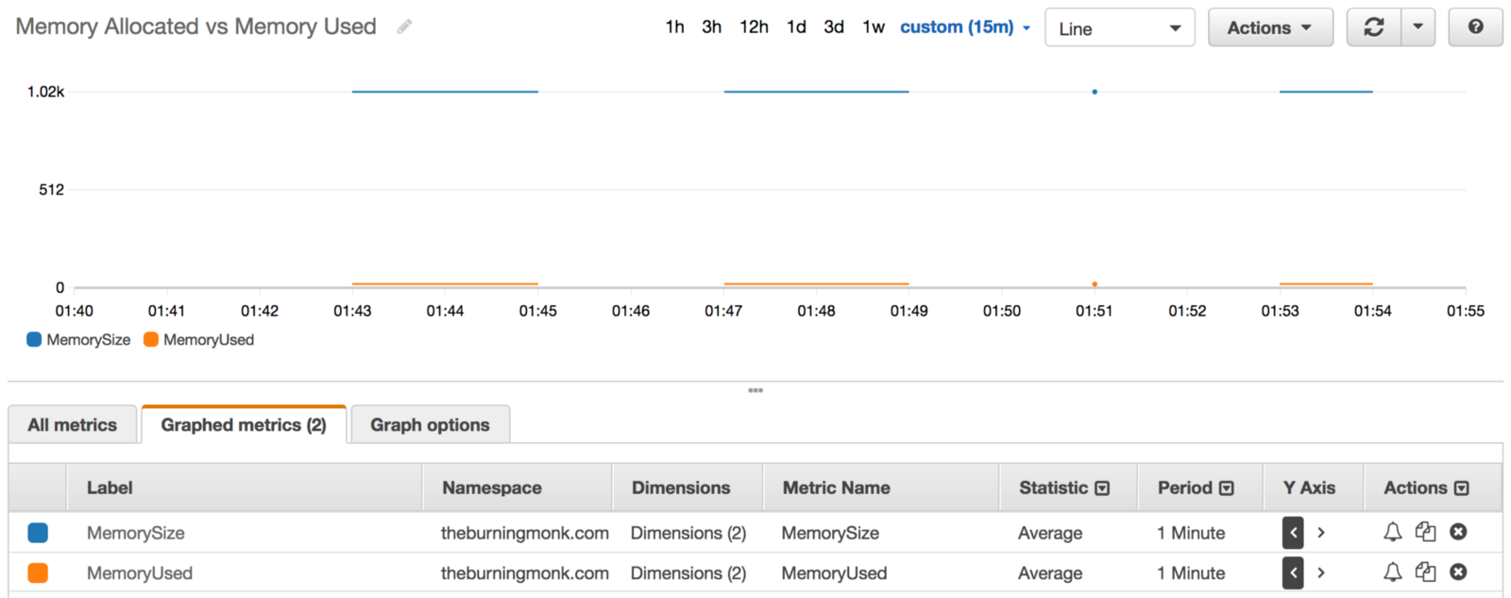Click the pencil edit title icon

pyautogui.click(x=404, y=26)
